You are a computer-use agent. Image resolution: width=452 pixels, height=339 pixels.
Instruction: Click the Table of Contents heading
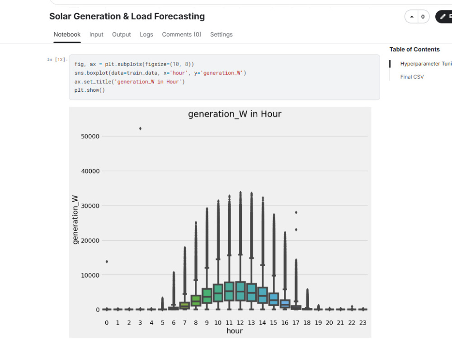[414, 49]
